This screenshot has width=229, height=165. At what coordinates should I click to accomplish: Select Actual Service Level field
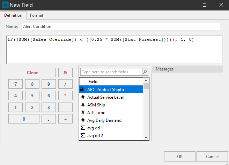(111, 97)
